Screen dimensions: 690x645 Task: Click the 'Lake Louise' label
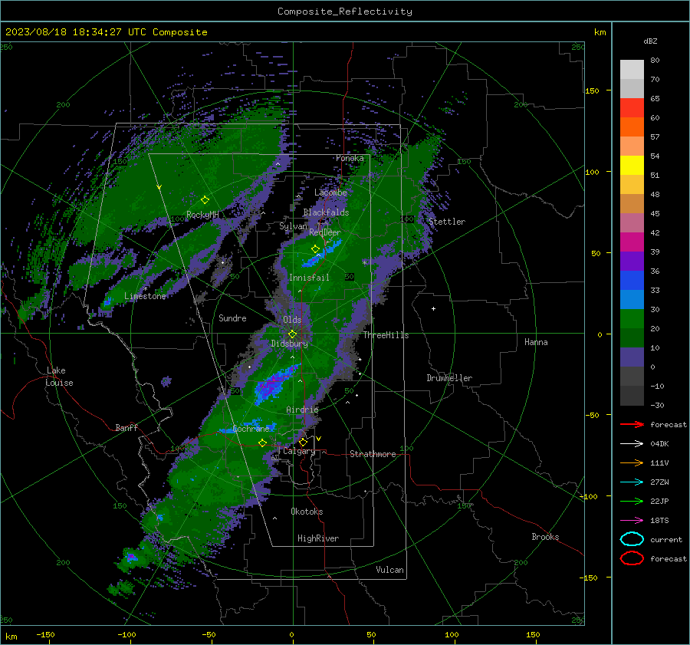pos(59,377)
